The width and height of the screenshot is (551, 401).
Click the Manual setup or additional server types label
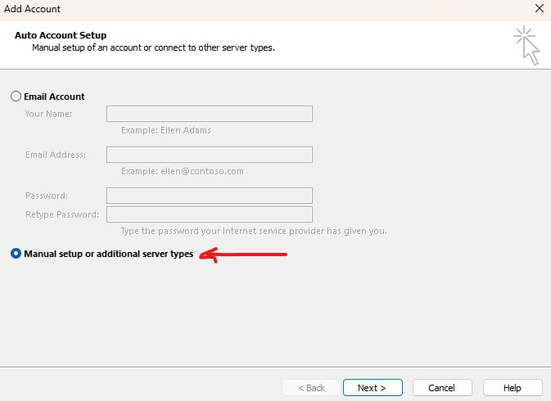(x=109, y=254)
